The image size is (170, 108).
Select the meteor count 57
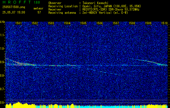point(39,12)
